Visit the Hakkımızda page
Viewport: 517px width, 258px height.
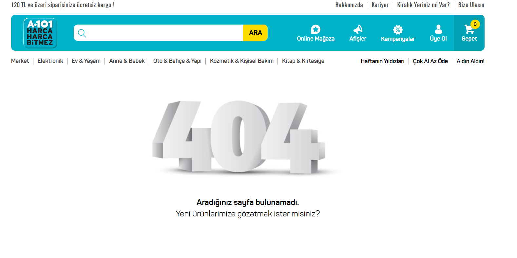(349, 5)
